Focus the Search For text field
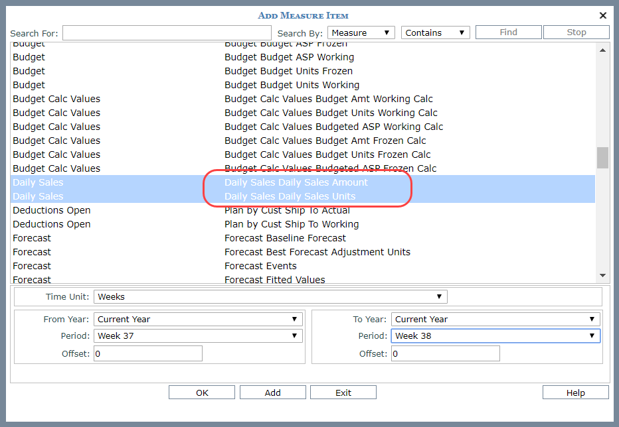Screen dimensions: 619x427 pyautogui.click(x=167, y=33)
